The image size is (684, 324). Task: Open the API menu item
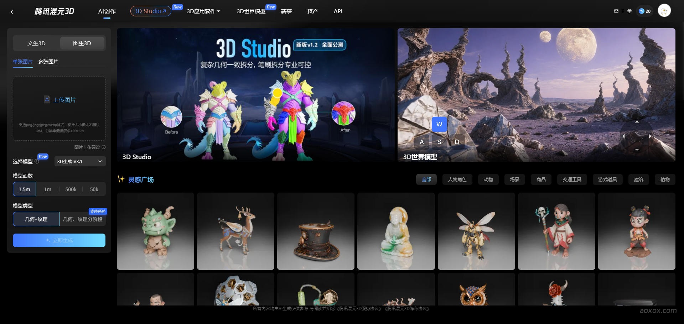[337, 11]
